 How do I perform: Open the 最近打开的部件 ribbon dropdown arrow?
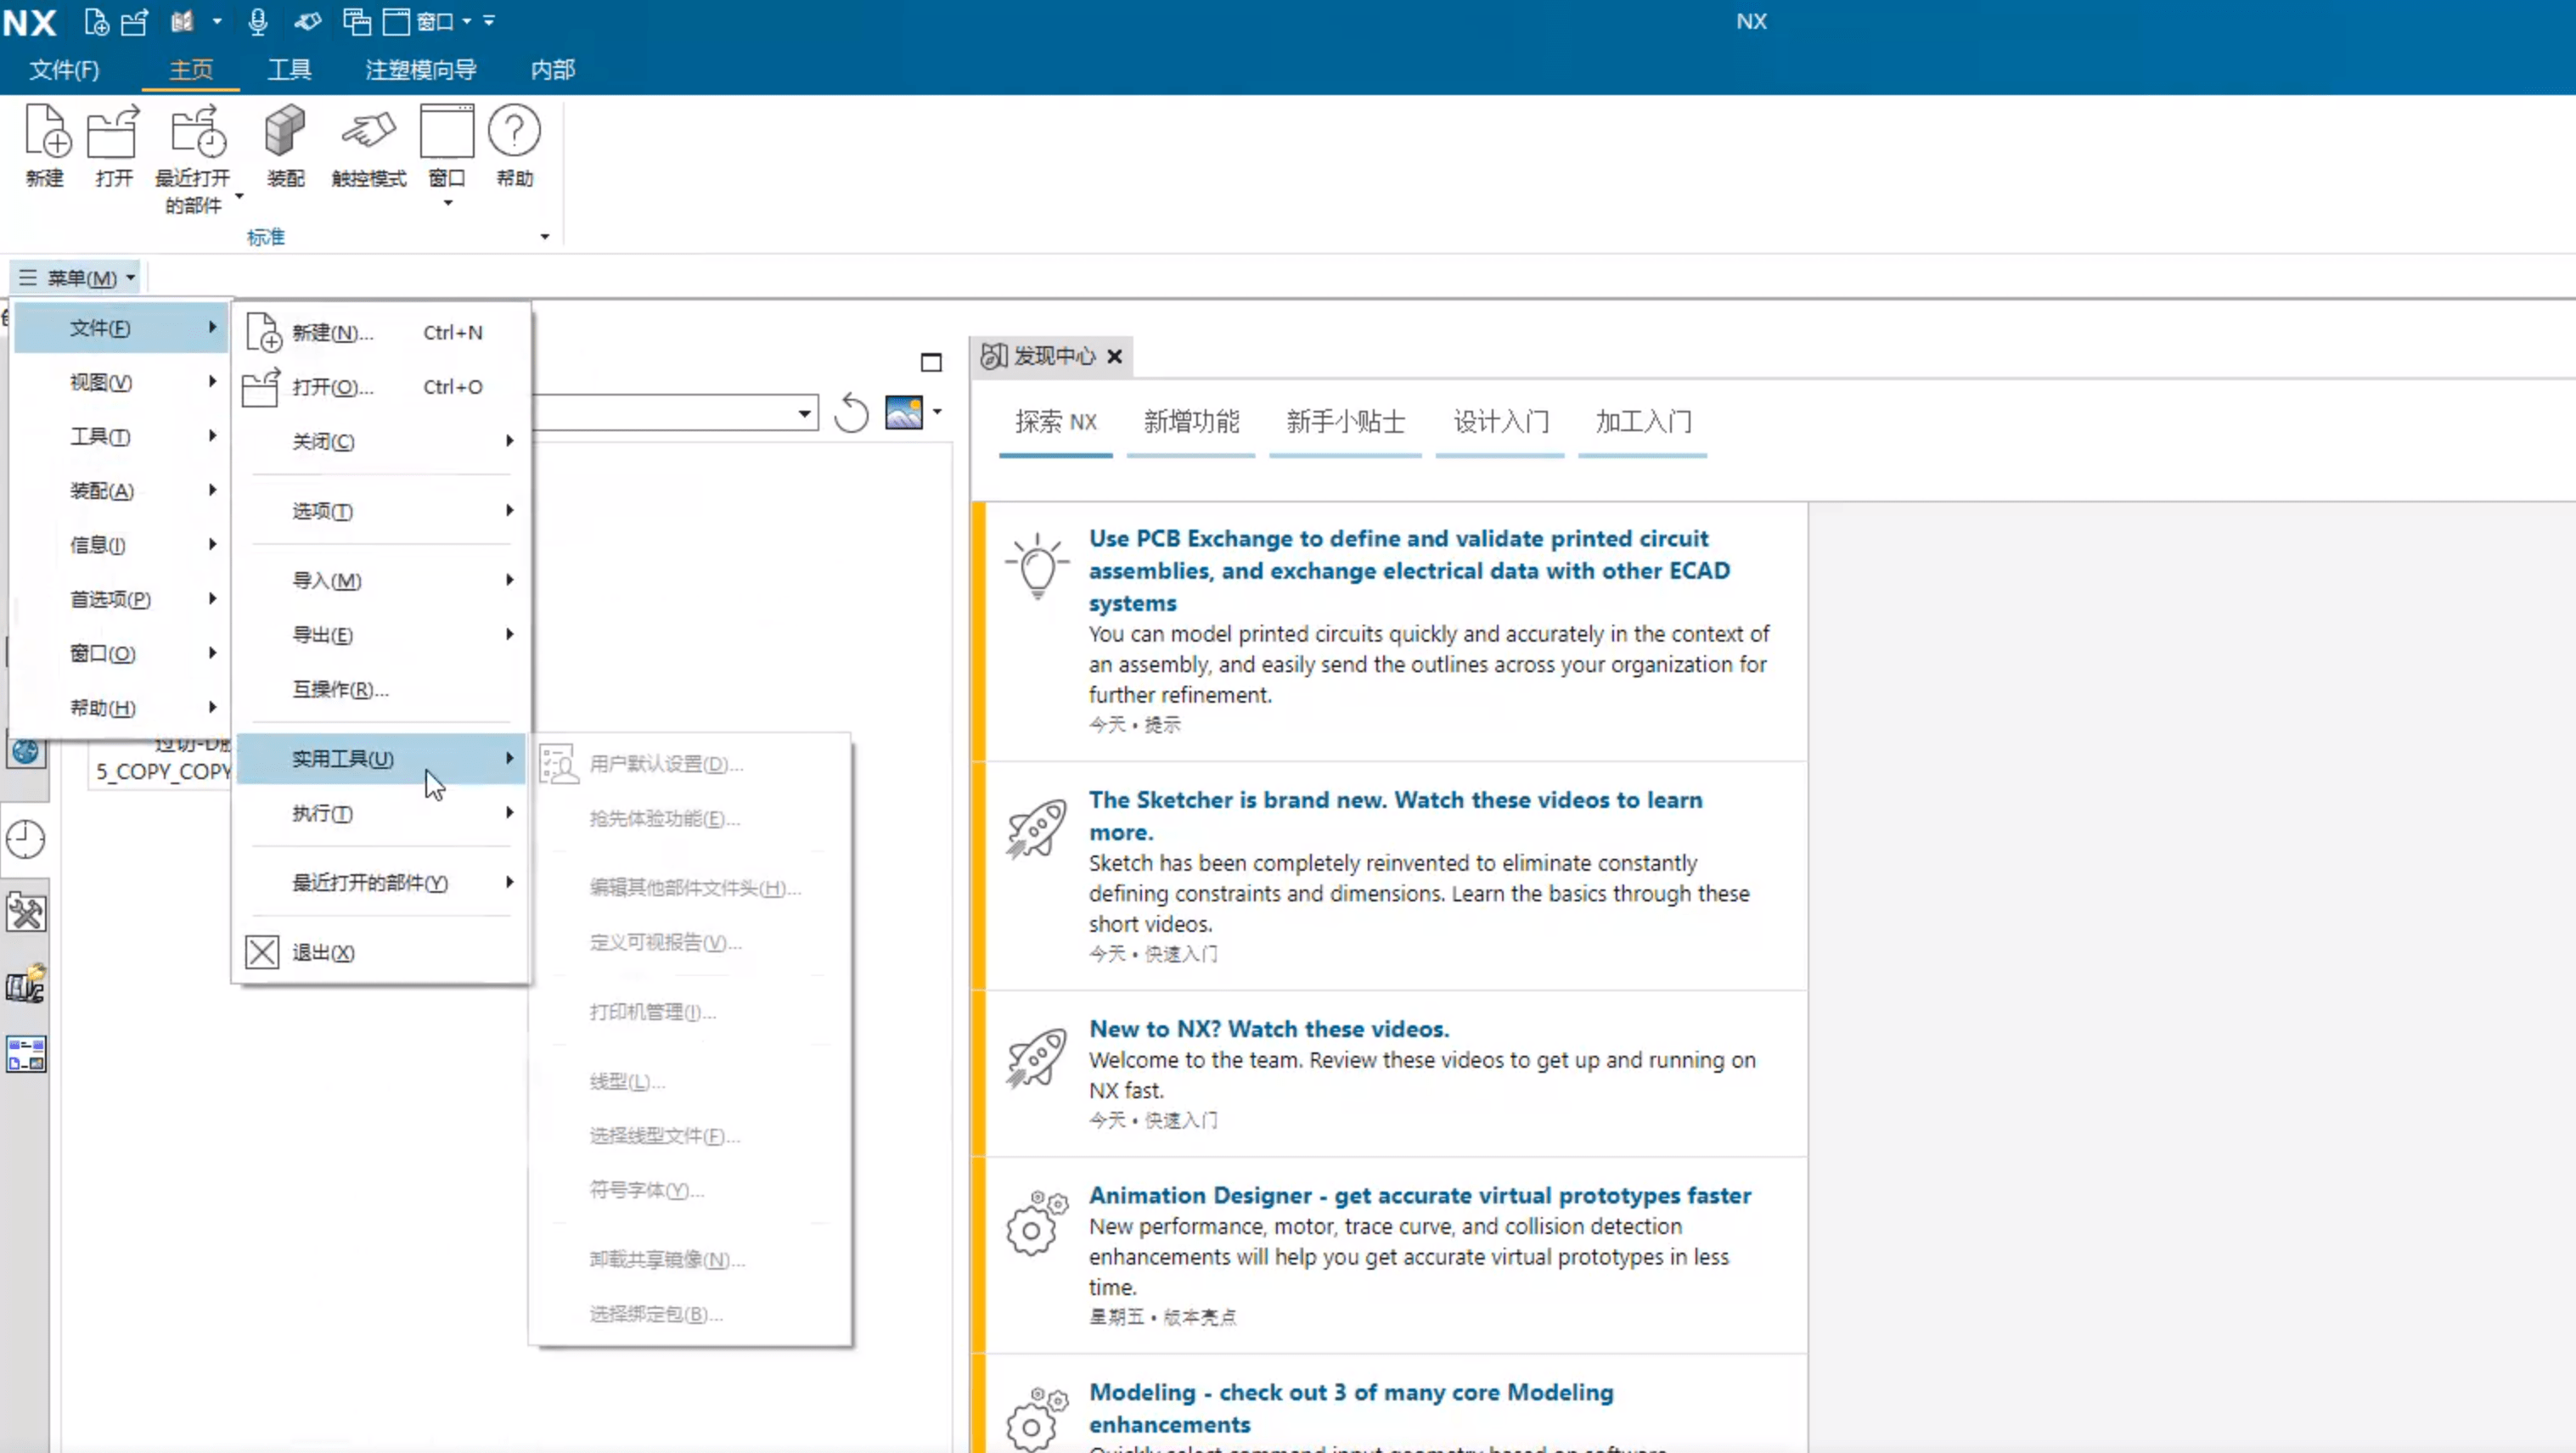(x=239, y=197)
